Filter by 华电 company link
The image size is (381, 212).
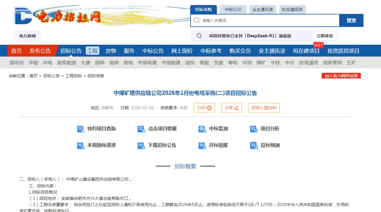tap(48, 63)
